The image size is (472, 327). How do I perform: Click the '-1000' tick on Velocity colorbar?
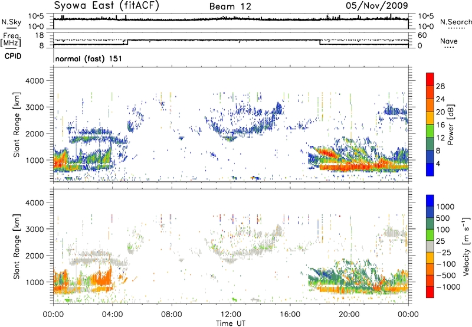(x=448, y=287)
